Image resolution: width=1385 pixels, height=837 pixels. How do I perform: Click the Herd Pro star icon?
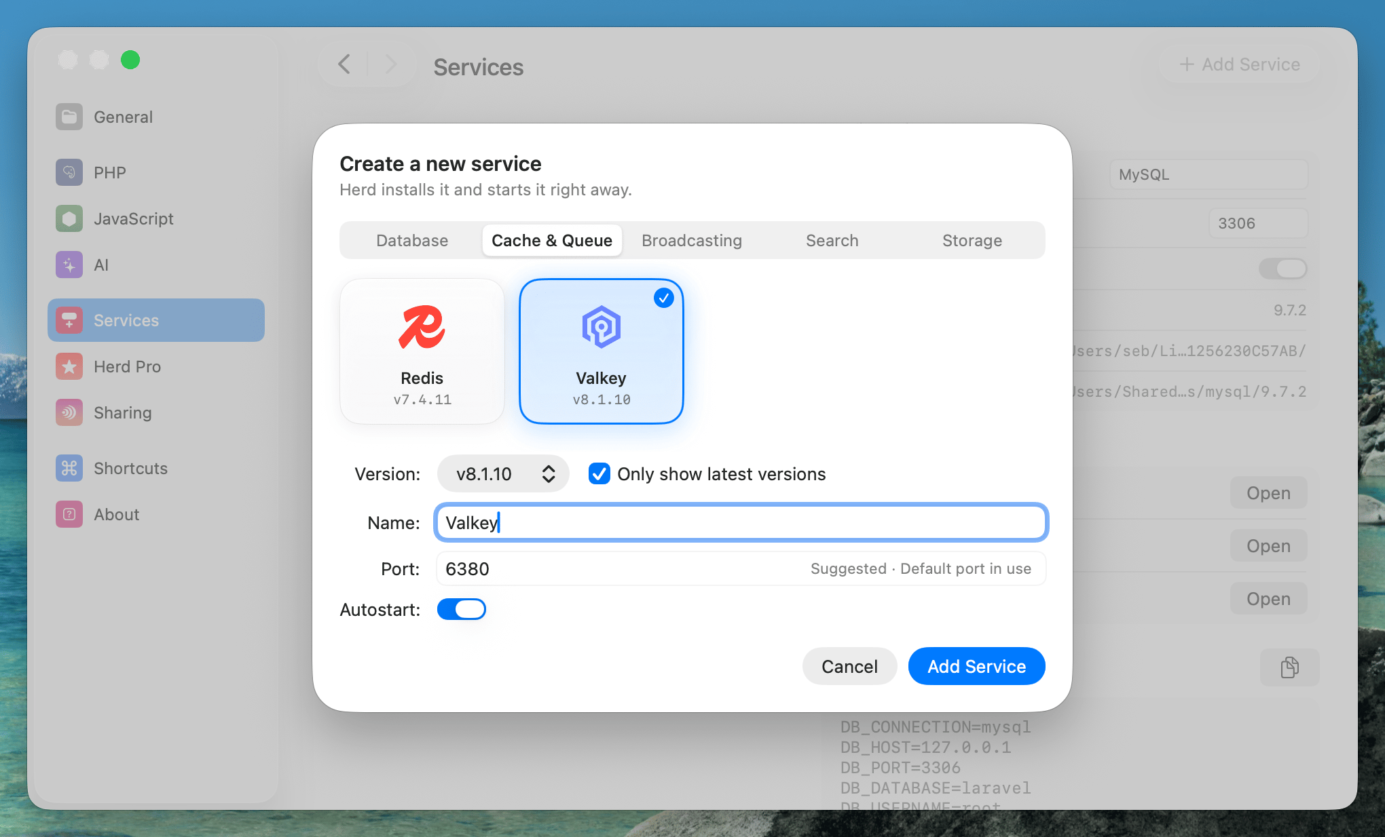click(x=69, y=366)
